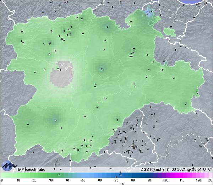Click the 100 label on the scale
This screenshot has width=213, height=185.
click(166, 180)
